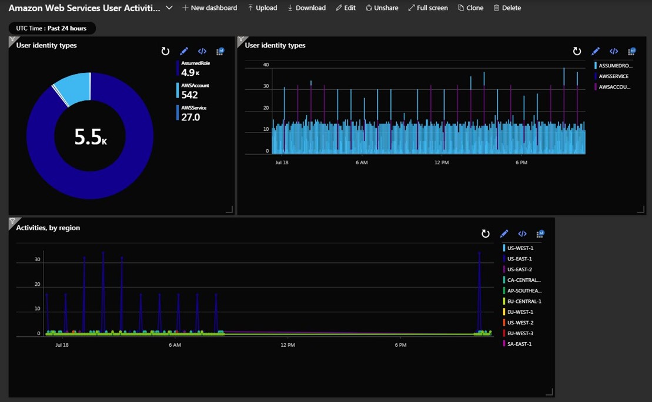
Task: Click the code icon on Activities, by region
Action: [x=522, y=234]
